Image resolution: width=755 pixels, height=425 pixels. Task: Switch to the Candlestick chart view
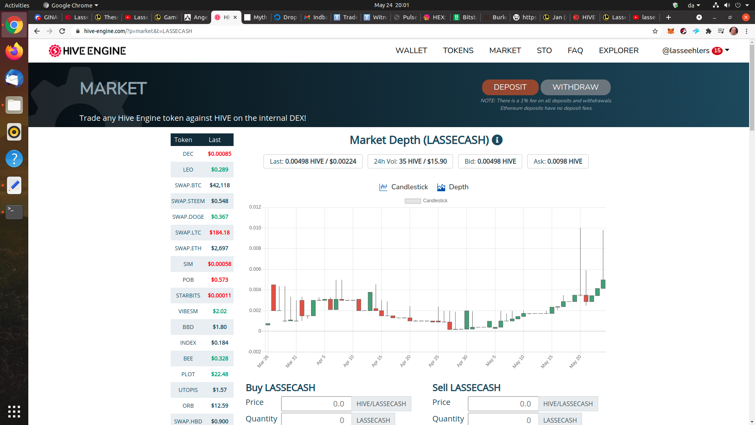[403, 187]
